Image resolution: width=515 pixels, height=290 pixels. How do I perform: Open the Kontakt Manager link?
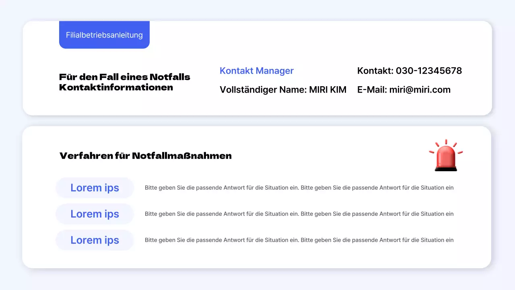tap(257, 71)
